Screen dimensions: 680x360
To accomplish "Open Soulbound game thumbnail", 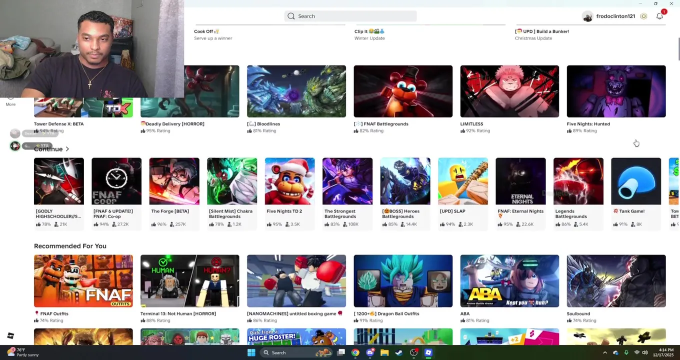I will (616, 281).
